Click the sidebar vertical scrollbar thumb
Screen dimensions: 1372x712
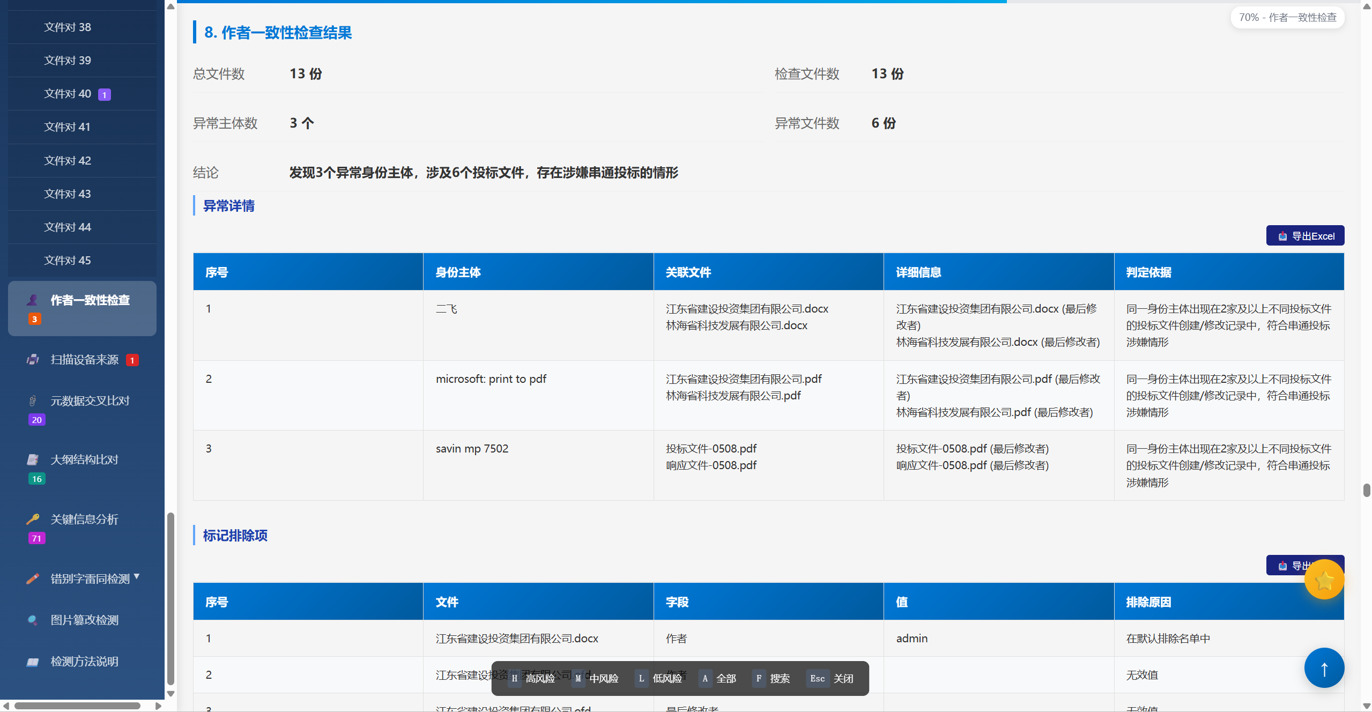click(170, 599)
